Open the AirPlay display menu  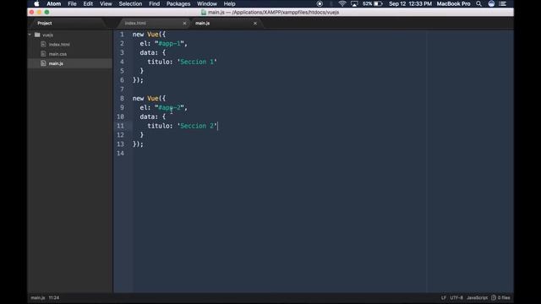[x=354, y=3]
